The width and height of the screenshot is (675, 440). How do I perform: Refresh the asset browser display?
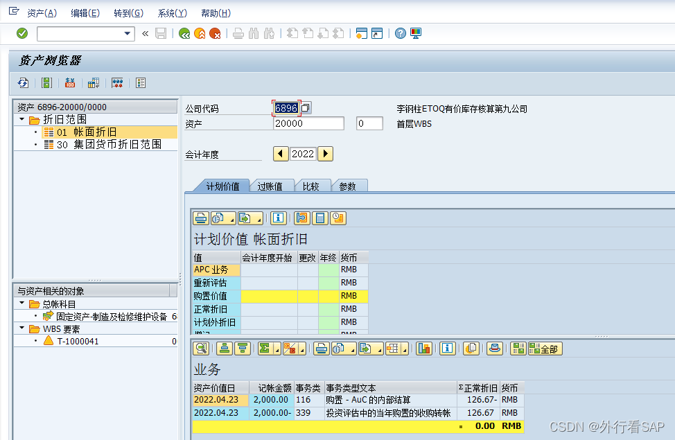coord(21,82)
